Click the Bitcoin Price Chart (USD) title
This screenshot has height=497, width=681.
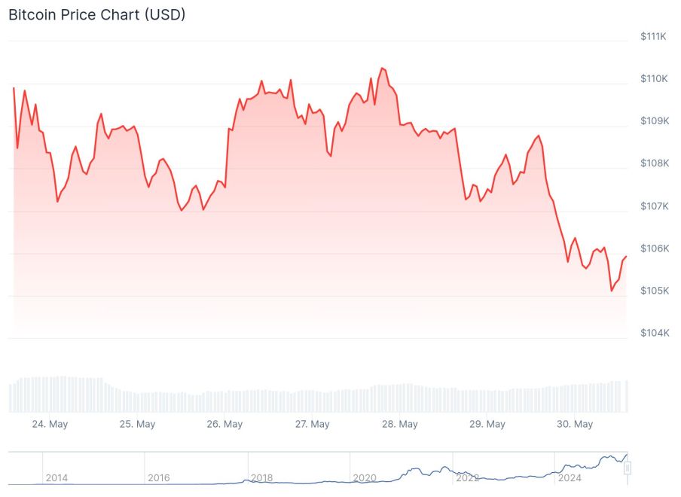pyautogui.click(x=97, y=14)
